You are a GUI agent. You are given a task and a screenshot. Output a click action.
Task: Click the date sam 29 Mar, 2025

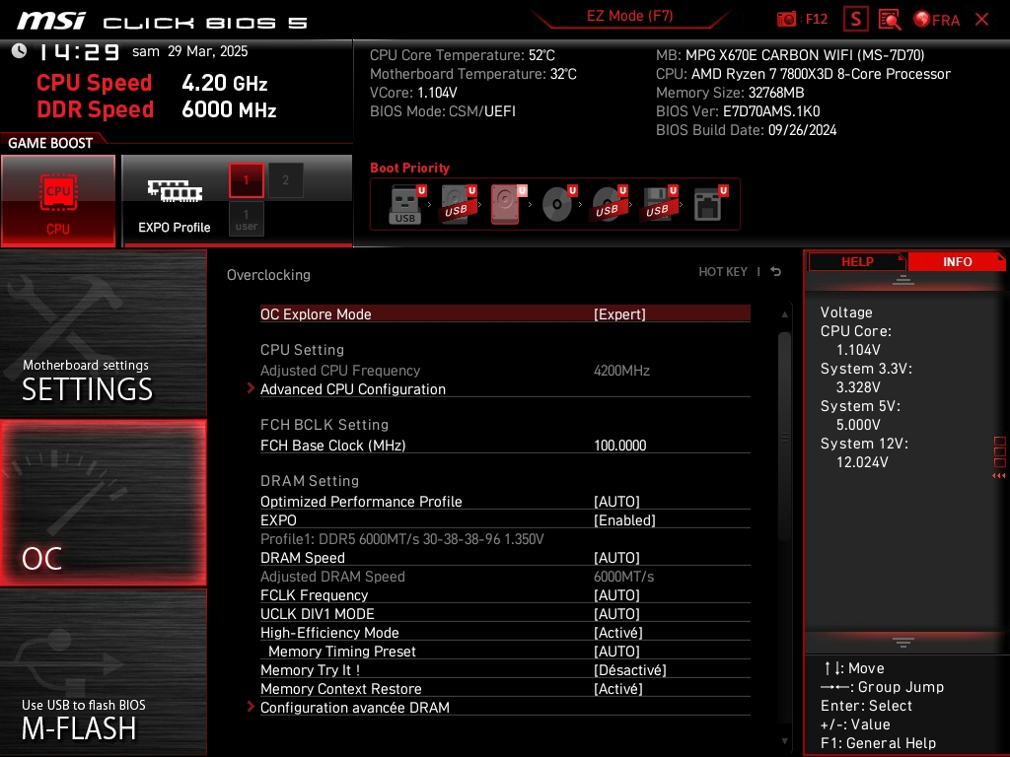pos(190,51)
